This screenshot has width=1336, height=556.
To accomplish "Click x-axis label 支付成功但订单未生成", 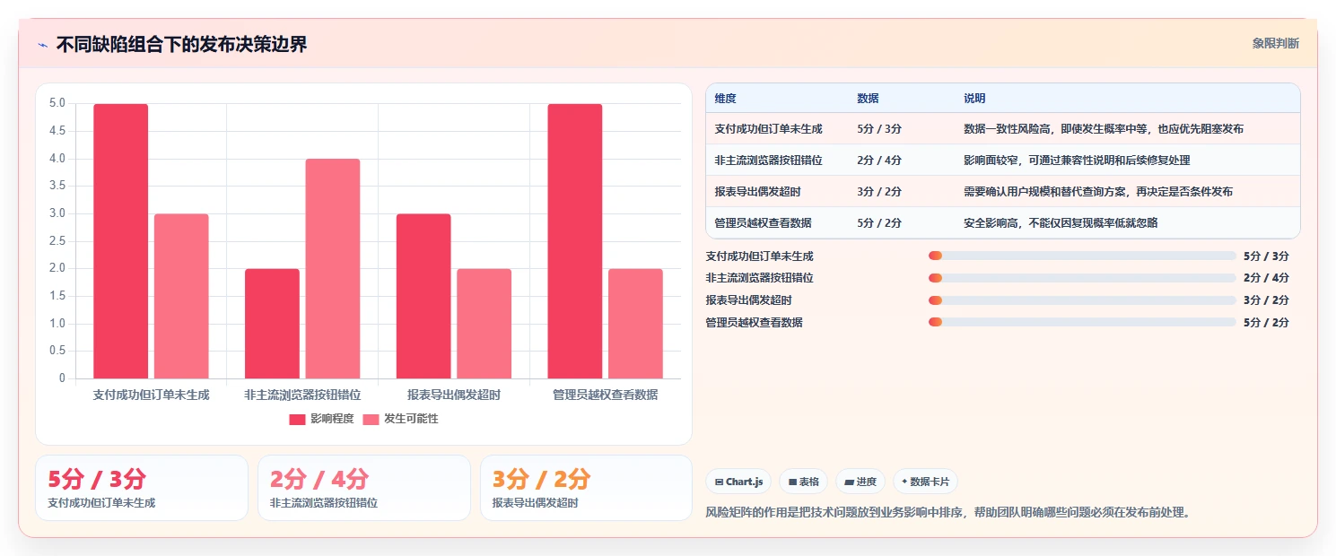I will pos(151,395).
